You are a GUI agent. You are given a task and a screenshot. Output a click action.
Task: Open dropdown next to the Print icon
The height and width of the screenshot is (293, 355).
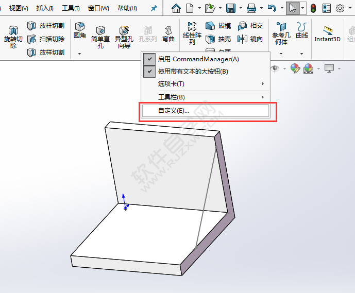[261, 8]
